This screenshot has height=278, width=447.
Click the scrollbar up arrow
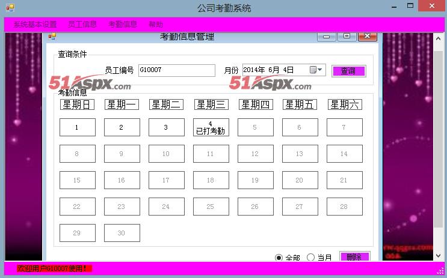(x=438, y=38)
